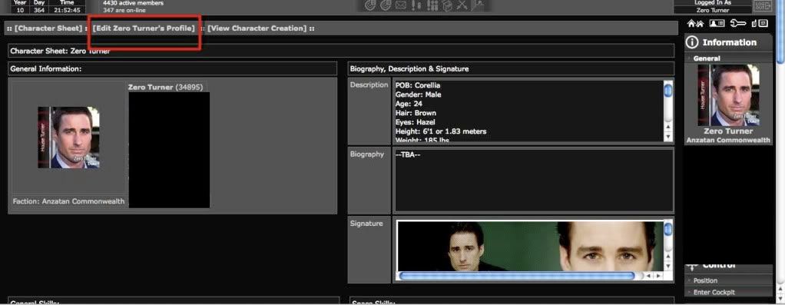
Task: Click the Age: 24 line
Action: tap(409, 104)
